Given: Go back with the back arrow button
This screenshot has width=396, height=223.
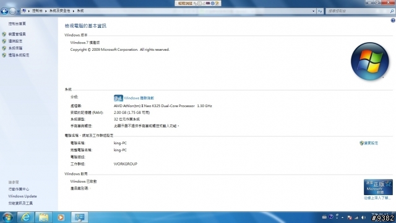Looking at the screenshot, I should tap(4, 11).
